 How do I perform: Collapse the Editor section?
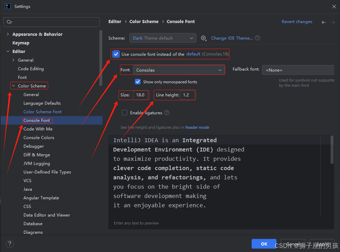(x=8, y=51)
